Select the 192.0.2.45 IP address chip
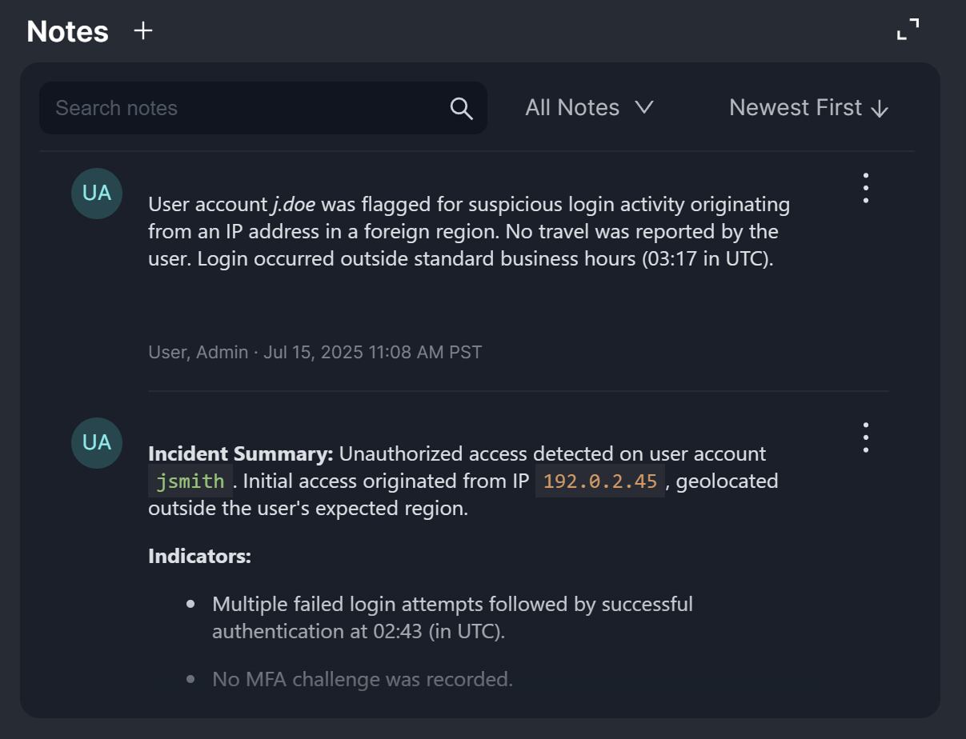The width and height of the screenshot is (966, 739). coord(600,481)
